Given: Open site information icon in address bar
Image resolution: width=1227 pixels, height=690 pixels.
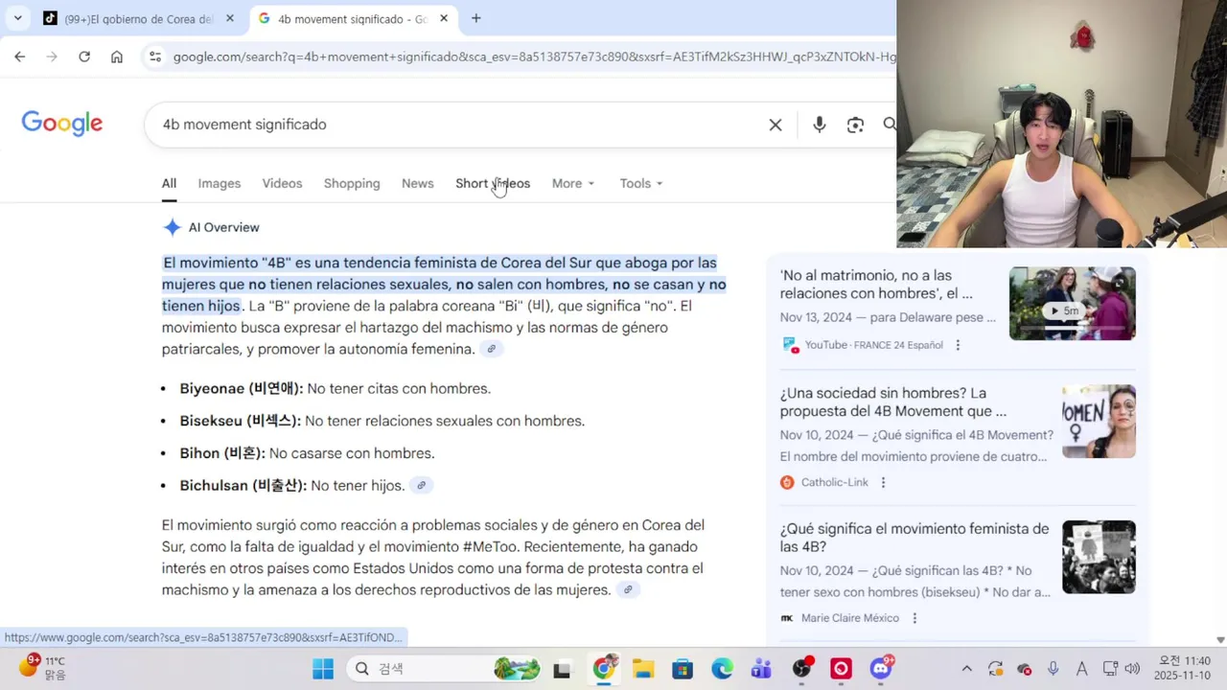Looking at the screenshot, I should [x=154, y=57].
